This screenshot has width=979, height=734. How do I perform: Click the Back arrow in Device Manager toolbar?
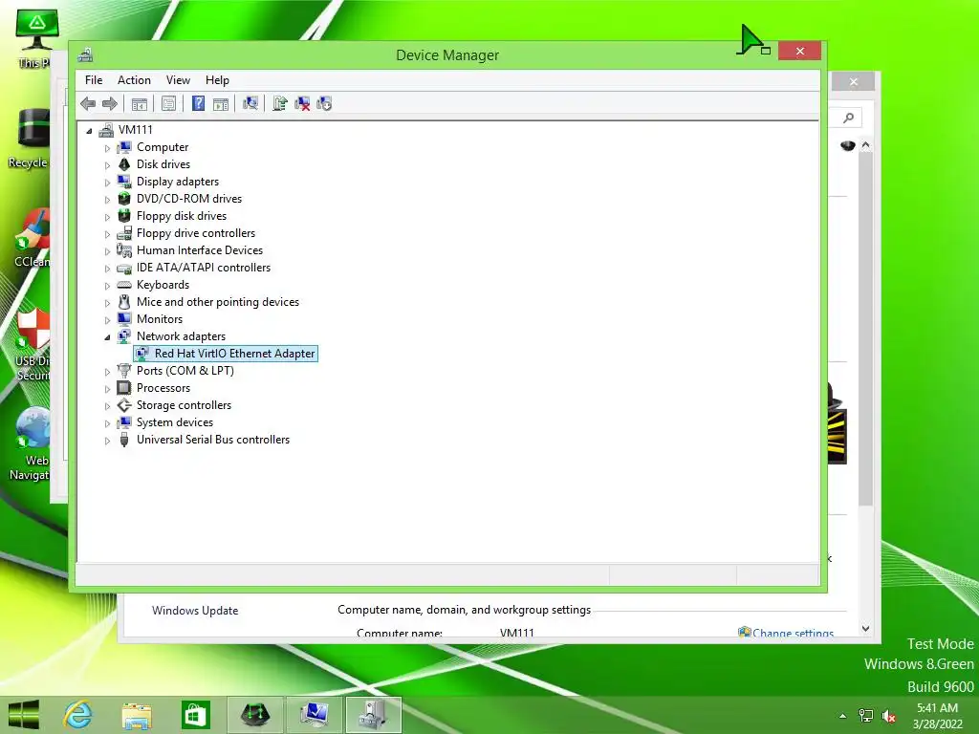pos(88,103)
